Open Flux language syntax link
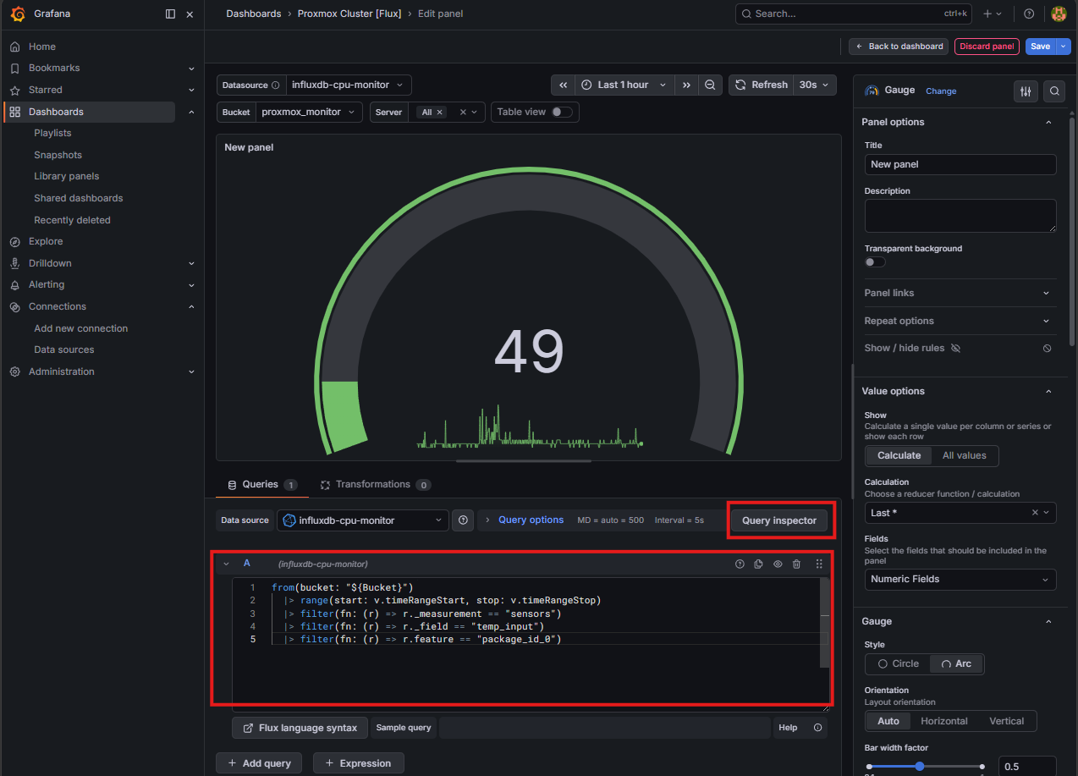Viewport: 1078px width, 776px height. 300,728
